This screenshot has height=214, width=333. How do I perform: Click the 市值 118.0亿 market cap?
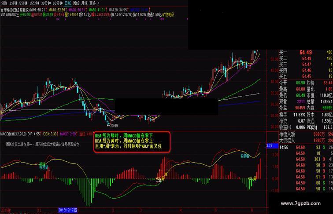click(320, 95)
